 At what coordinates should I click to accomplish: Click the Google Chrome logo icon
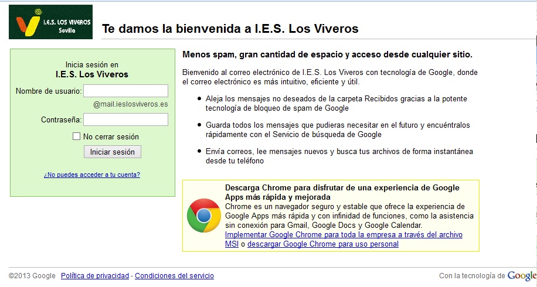coord(203,216)
